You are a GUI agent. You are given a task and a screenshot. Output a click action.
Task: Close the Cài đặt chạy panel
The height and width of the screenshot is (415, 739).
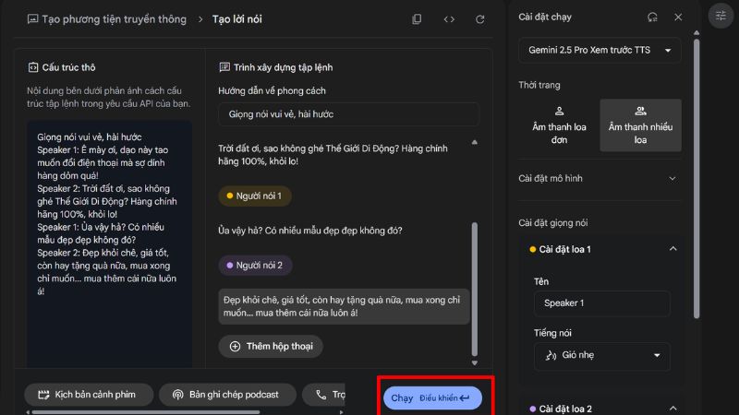(678, 18)
